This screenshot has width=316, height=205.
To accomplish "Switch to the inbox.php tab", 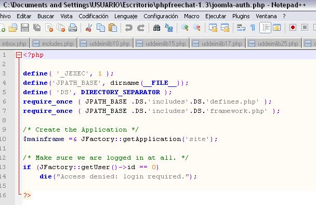I will pyautogui.click(x=15, y=43).
